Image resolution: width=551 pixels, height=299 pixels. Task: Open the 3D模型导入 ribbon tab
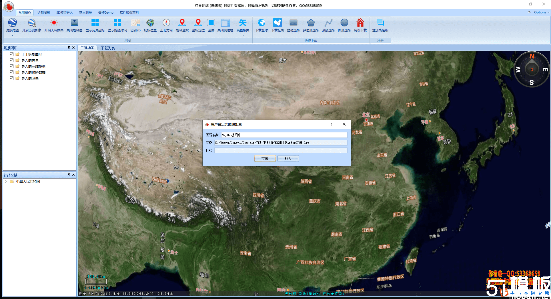65,13
